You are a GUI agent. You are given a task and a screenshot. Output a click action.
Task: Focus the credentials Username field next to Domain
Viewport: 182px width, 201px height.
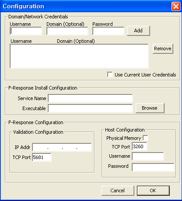click(26, 31)
